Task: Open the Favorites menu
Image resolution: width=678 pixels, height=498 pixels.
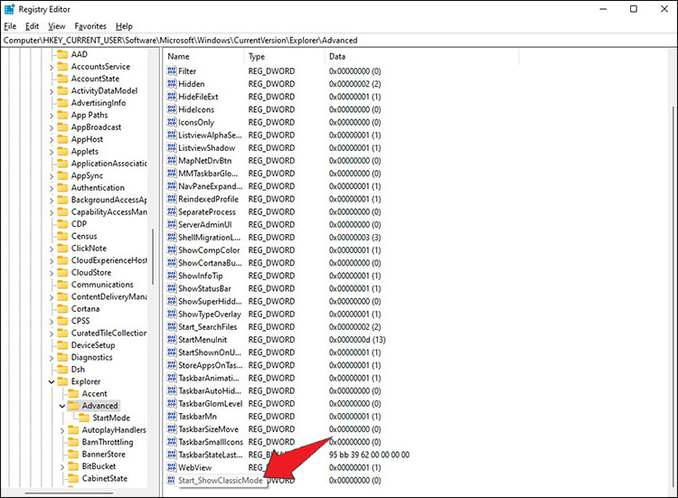Action: coord(90,26)
